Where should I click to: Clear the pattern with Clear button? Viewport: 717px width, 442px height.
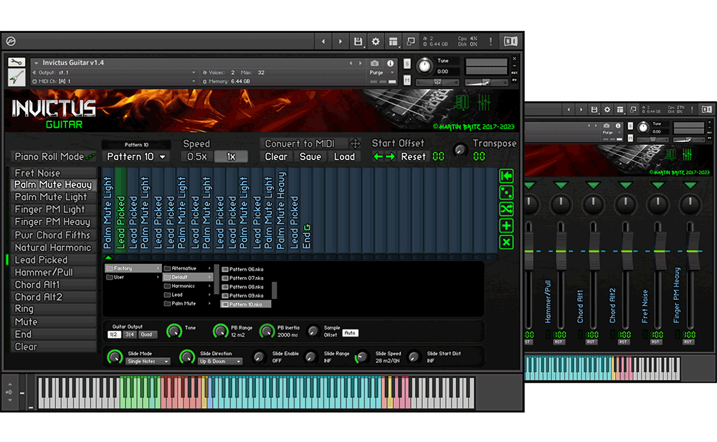[x=276, y=156]
